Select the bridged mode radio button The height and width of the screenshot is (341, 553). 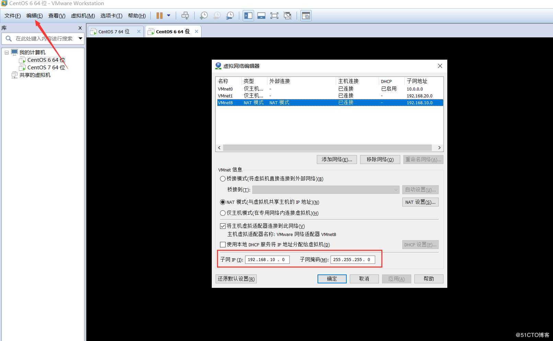222,178
